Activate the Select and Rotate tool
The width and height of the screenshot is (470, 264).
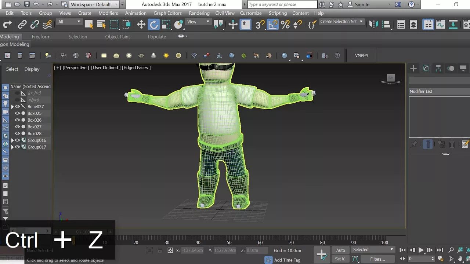pos(153,25)
